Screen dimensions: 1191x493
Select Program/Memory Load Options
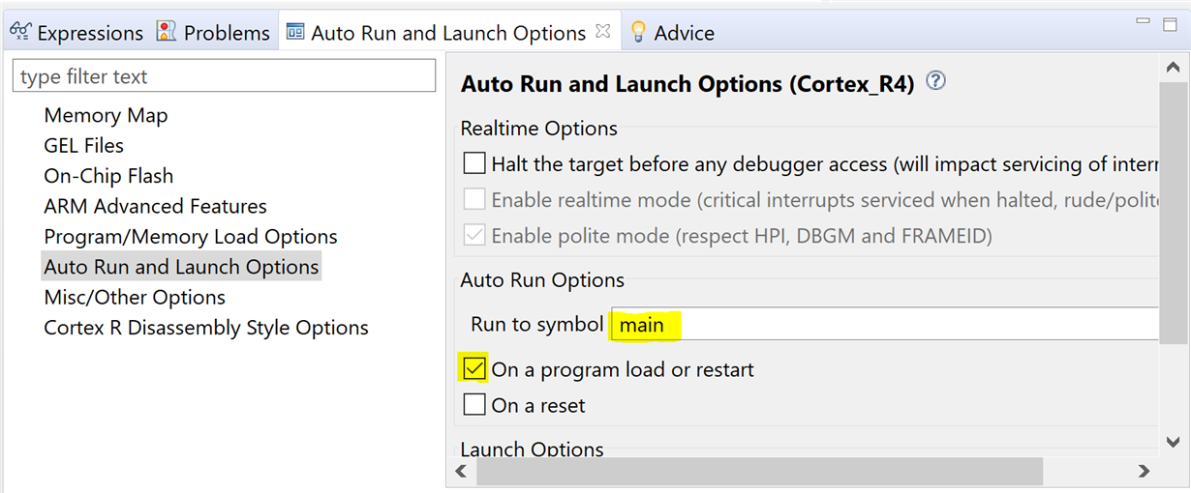tap(191, 237)
